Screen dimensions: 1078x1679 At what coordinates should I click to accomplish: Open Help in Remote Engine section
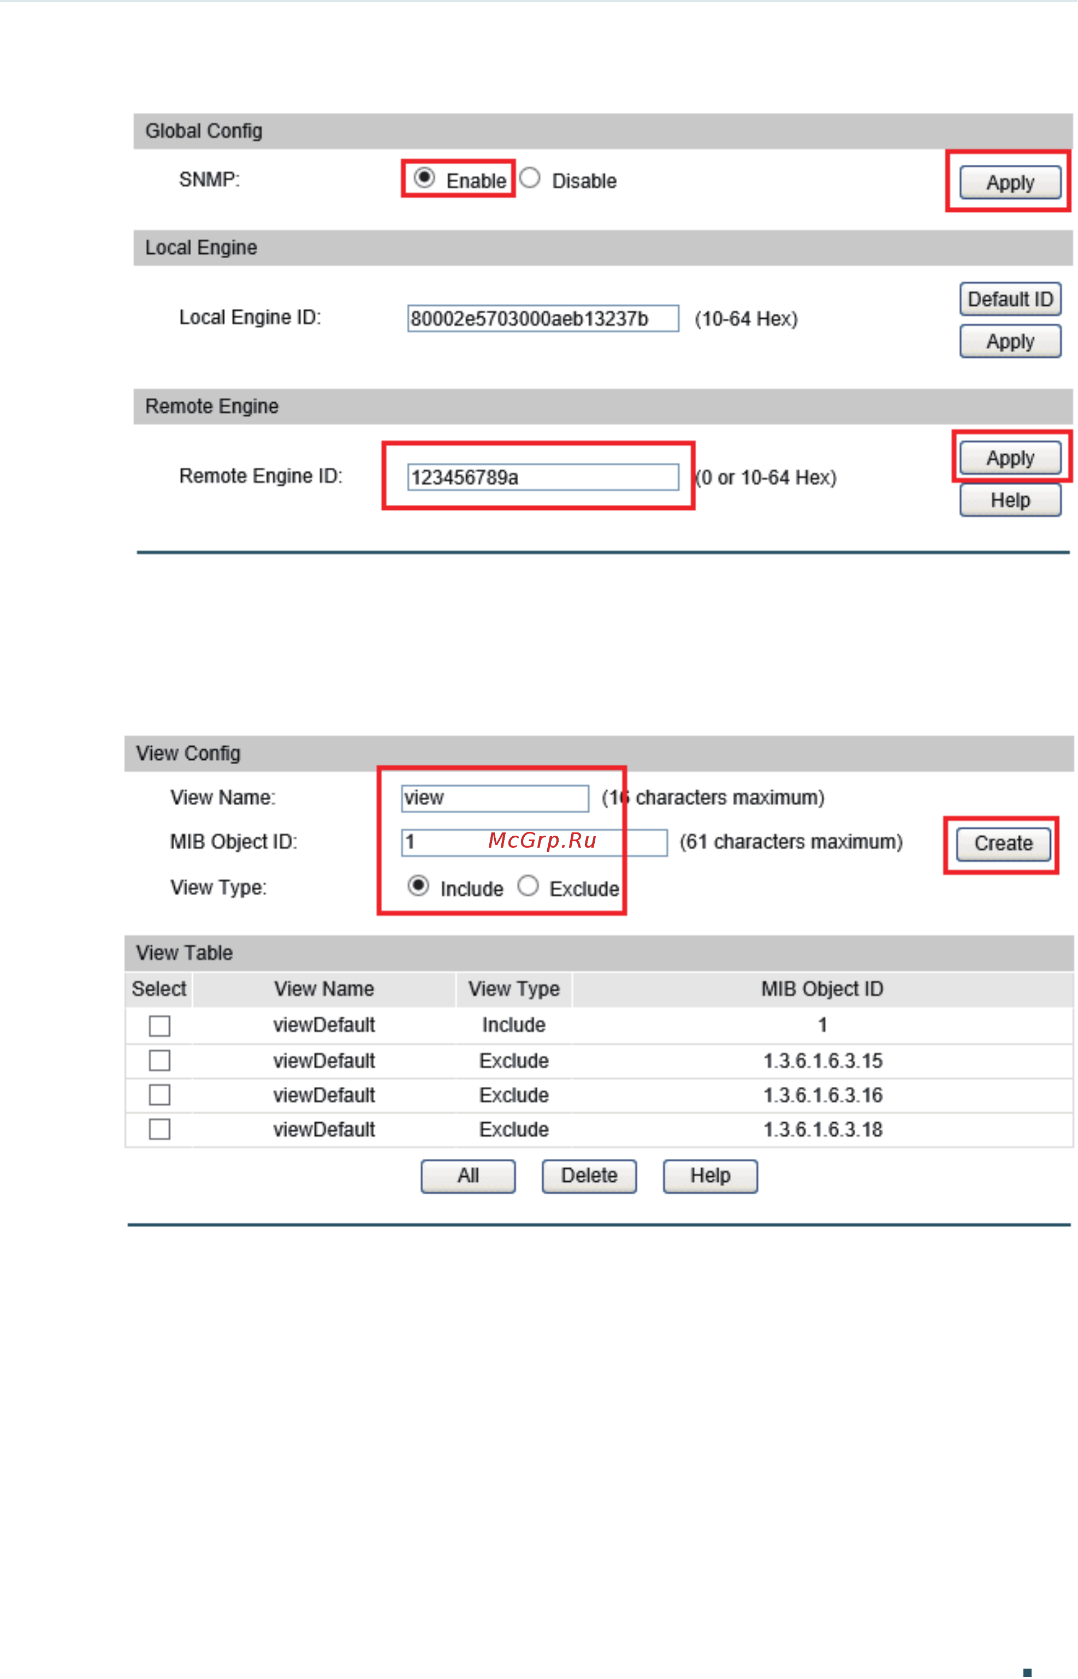1010,500
